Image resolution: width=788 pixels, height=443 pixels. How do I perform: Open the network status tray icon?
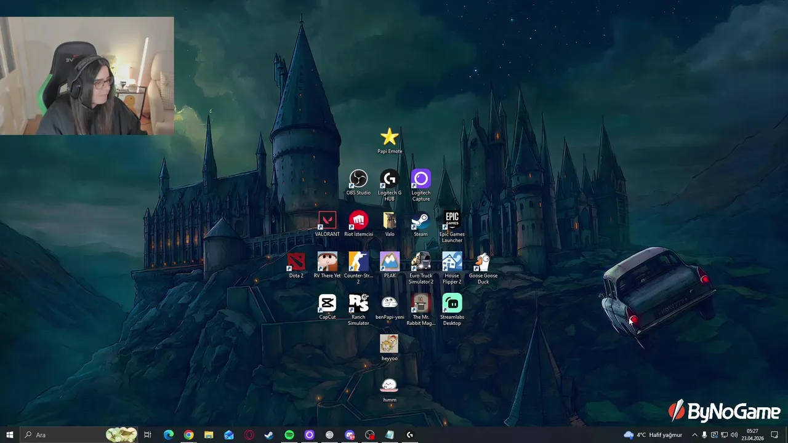pos(724,435)
